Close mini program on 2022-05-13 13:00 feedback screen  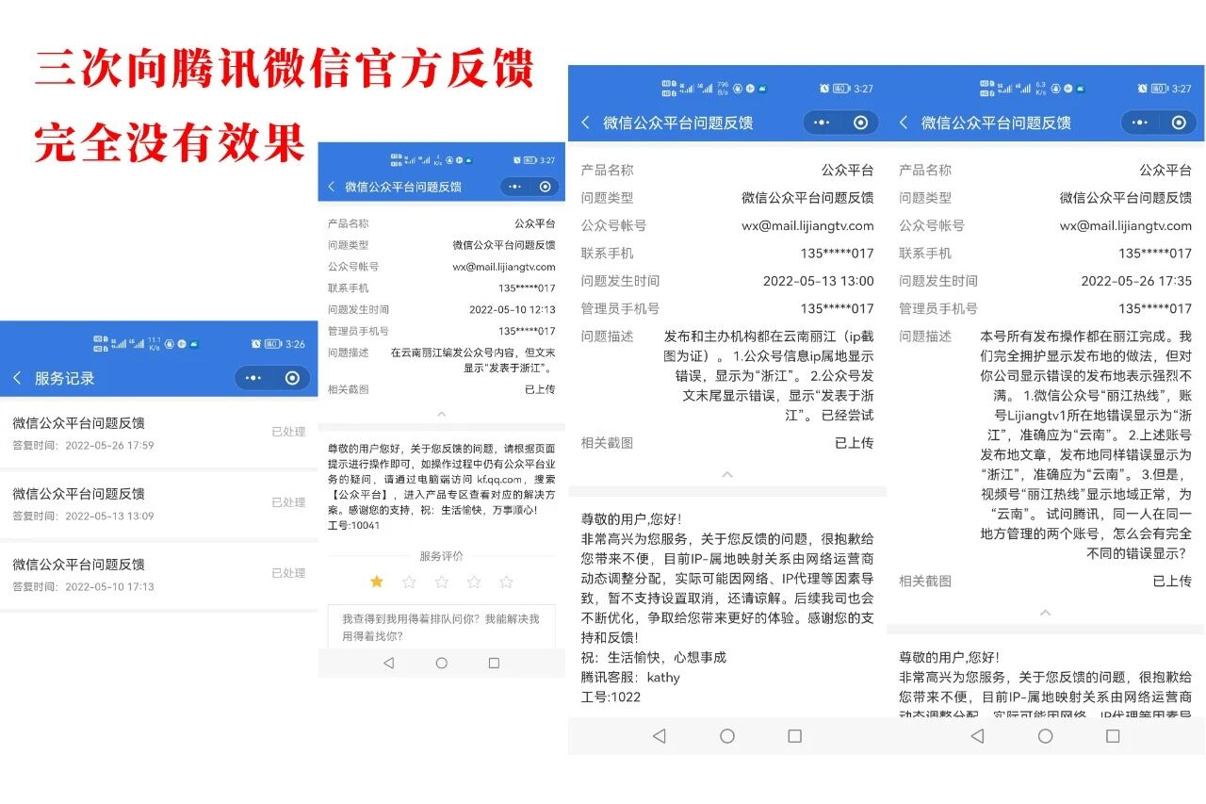[x=860, y=123]
